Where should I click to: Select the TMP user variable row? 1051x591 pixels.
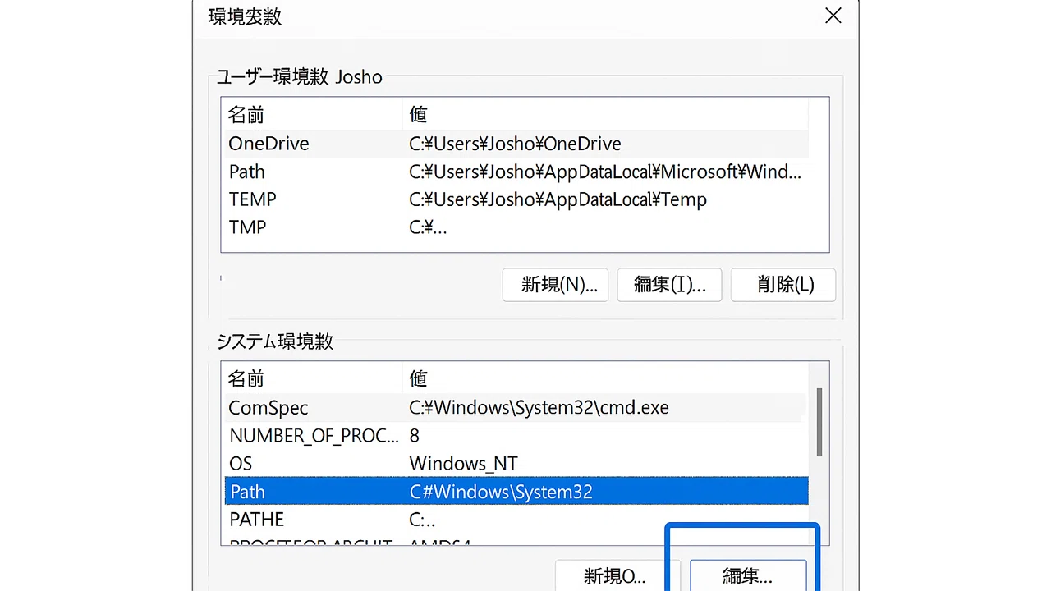click(x=516, y=227)
